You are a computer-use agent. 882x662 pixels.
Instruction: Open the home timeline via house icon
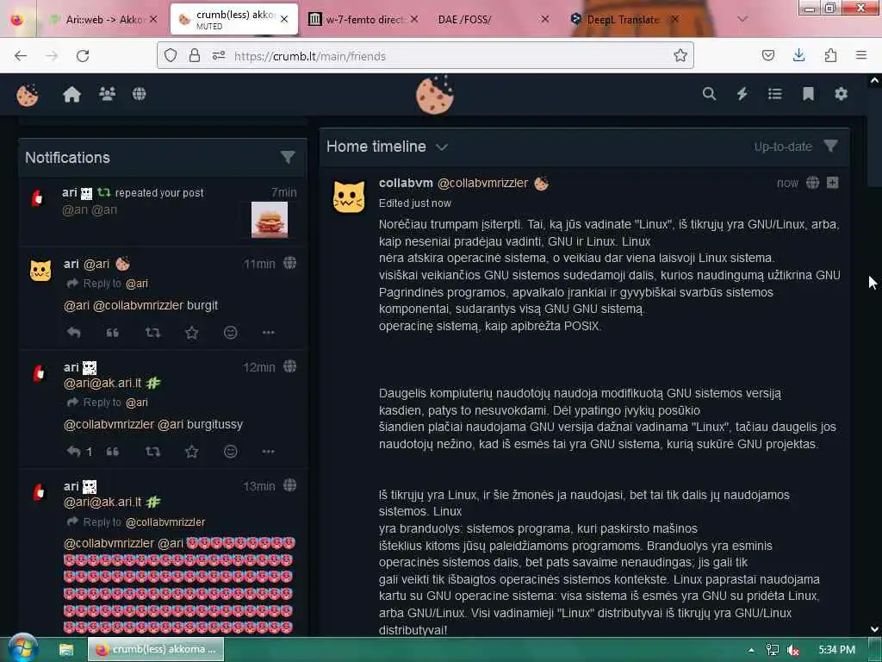click(72, 94)
